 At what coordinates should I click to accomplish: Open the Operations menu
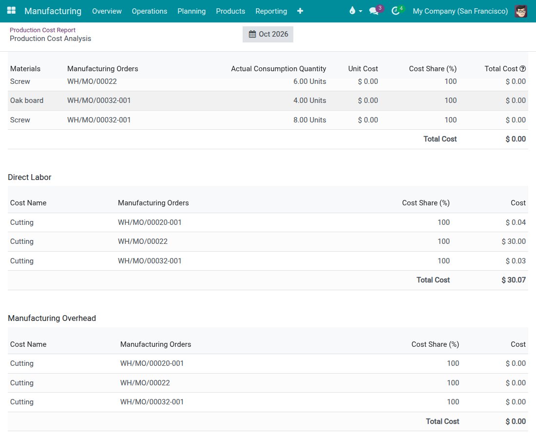150,11
